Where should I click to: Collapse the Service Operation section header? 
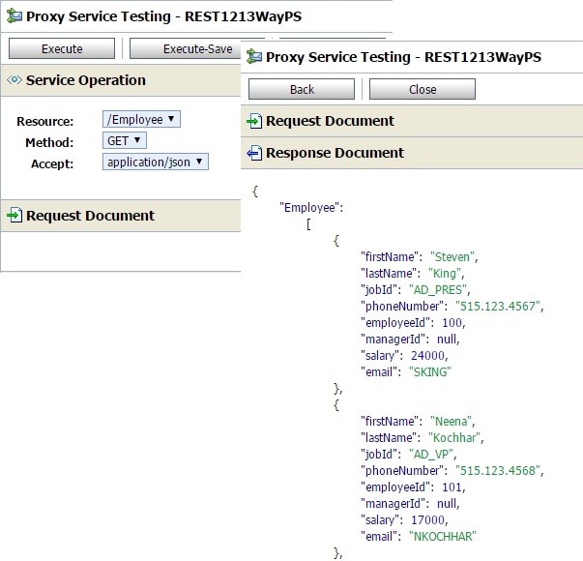click(86, 80)
